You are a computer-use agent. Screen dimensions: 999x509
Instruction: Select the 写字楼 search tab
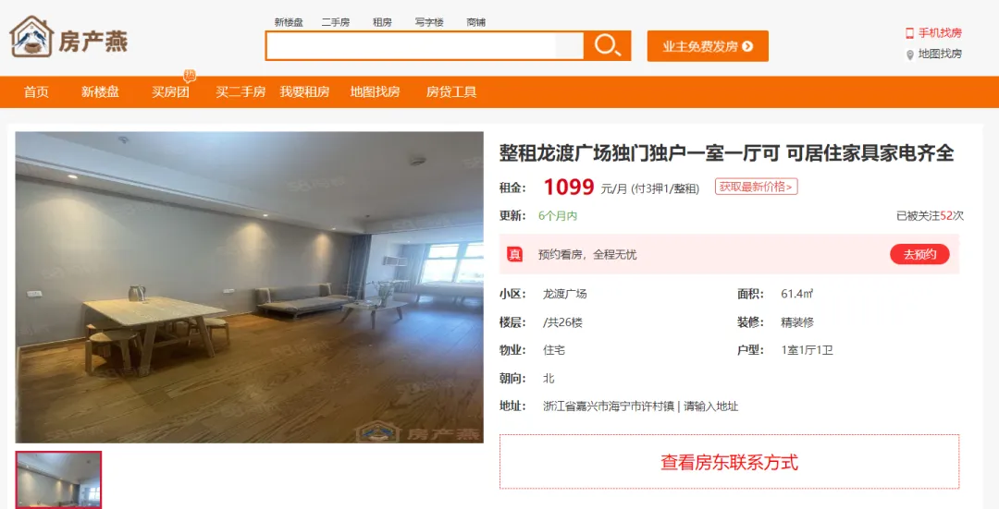pyautogui.click(x=429, y=22)
